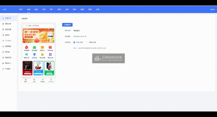Click the home icon in the preview's bottom bar

(x=26, y=80)
